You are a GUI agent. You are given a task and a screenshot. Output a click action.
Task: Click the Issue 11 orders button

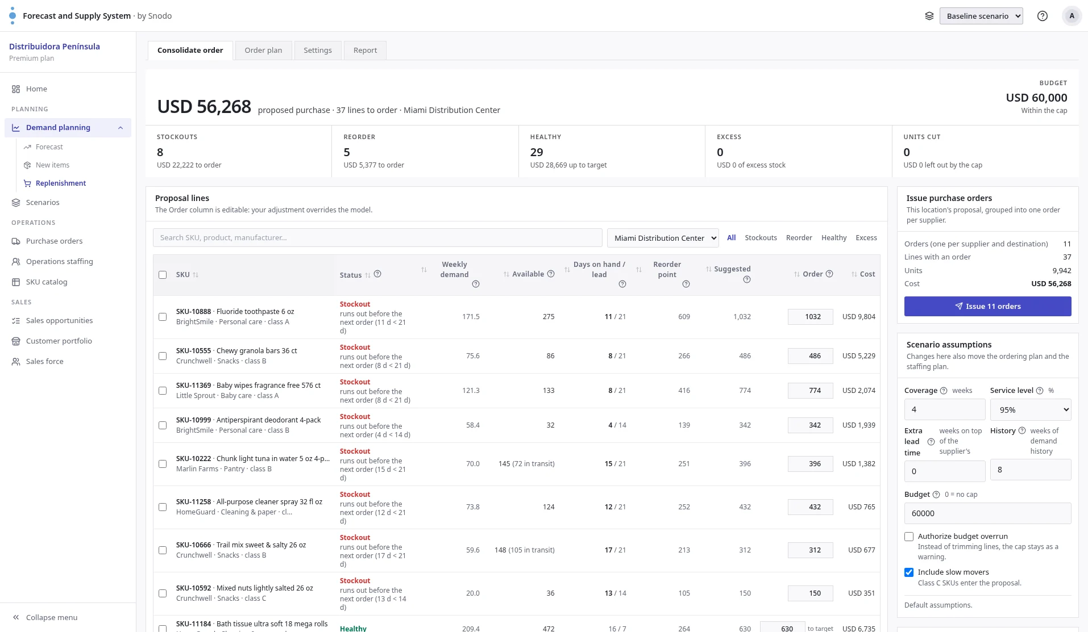click(988, 307)
